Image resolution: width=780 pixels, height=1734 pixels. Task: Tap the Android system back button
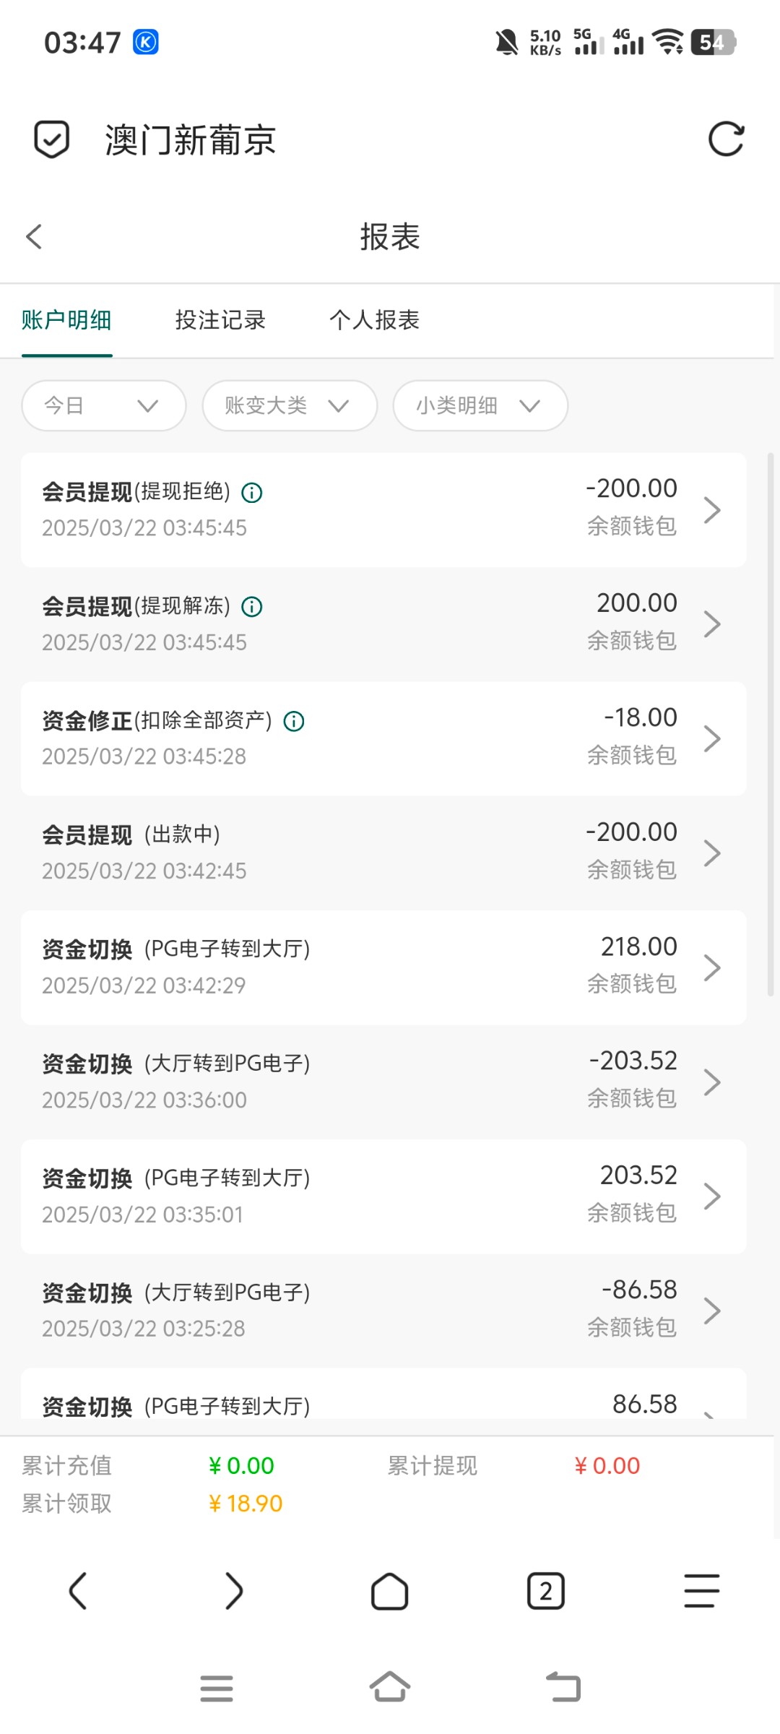(563, 1688)
